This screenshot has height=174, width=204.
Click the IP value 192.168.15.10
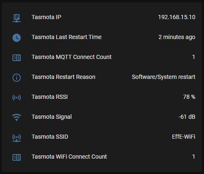(x=177, y=17)
